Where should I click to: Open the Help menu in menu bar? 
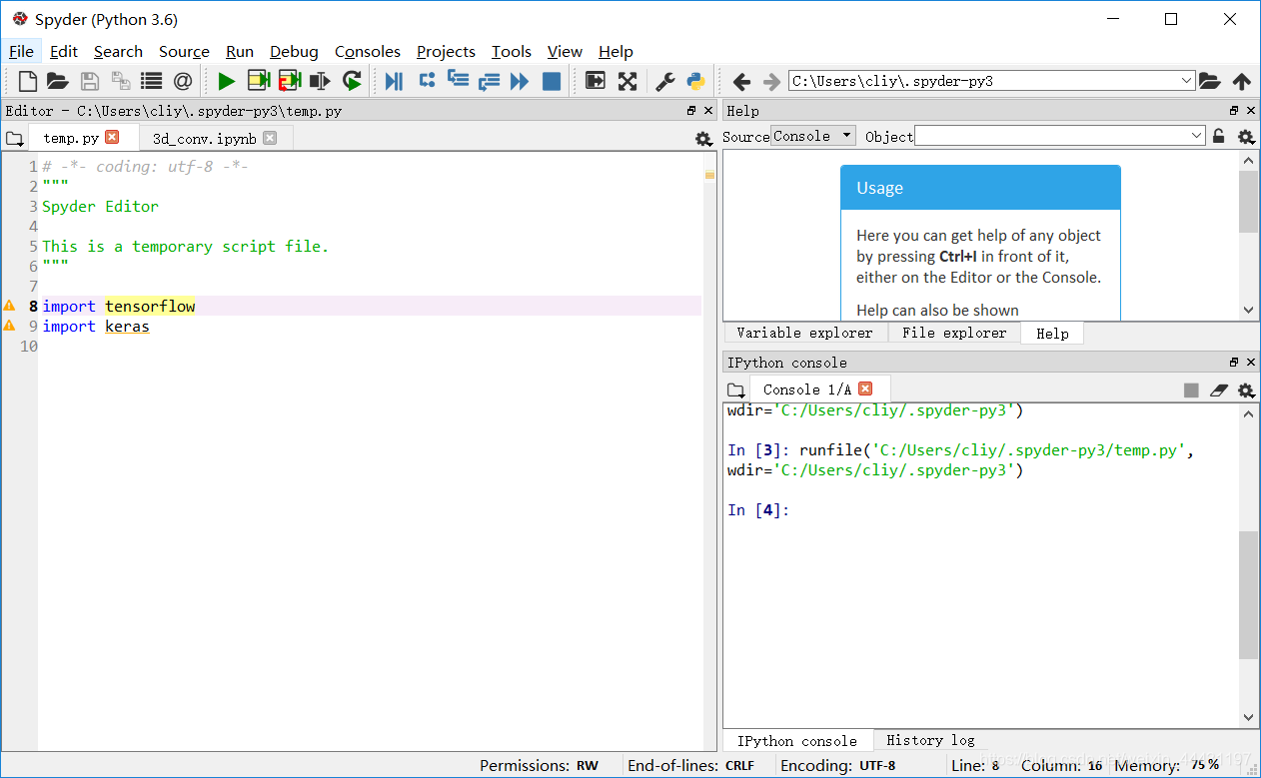pos(616,51)
